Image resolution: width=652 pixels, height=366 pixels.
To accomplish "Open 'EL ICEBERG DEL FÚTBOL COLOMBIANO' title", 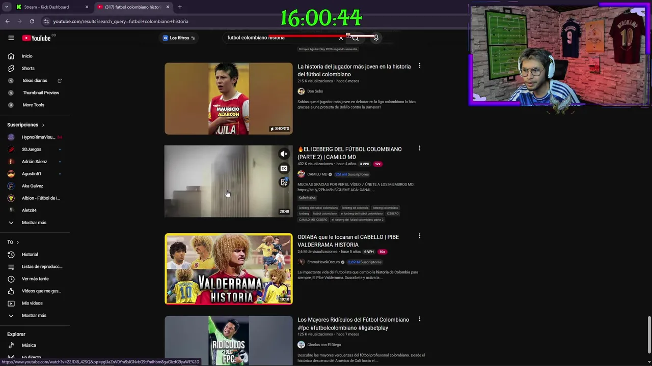I will (x=350, y=153).
